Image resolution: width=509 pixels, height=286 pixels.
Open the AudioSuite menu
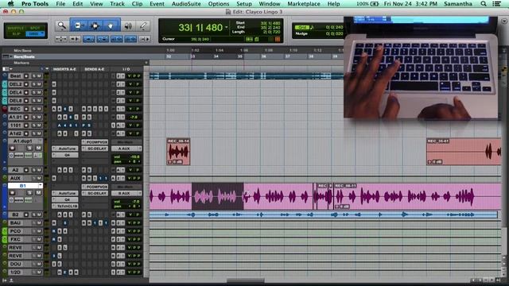pyautogui.click(x=186, y=4)
